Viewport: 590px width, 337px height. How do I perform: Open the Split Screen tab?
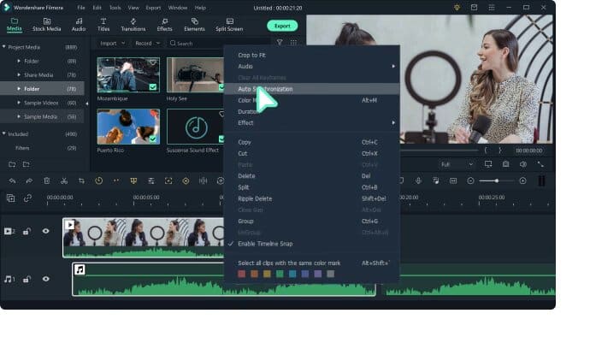(229, 25)
